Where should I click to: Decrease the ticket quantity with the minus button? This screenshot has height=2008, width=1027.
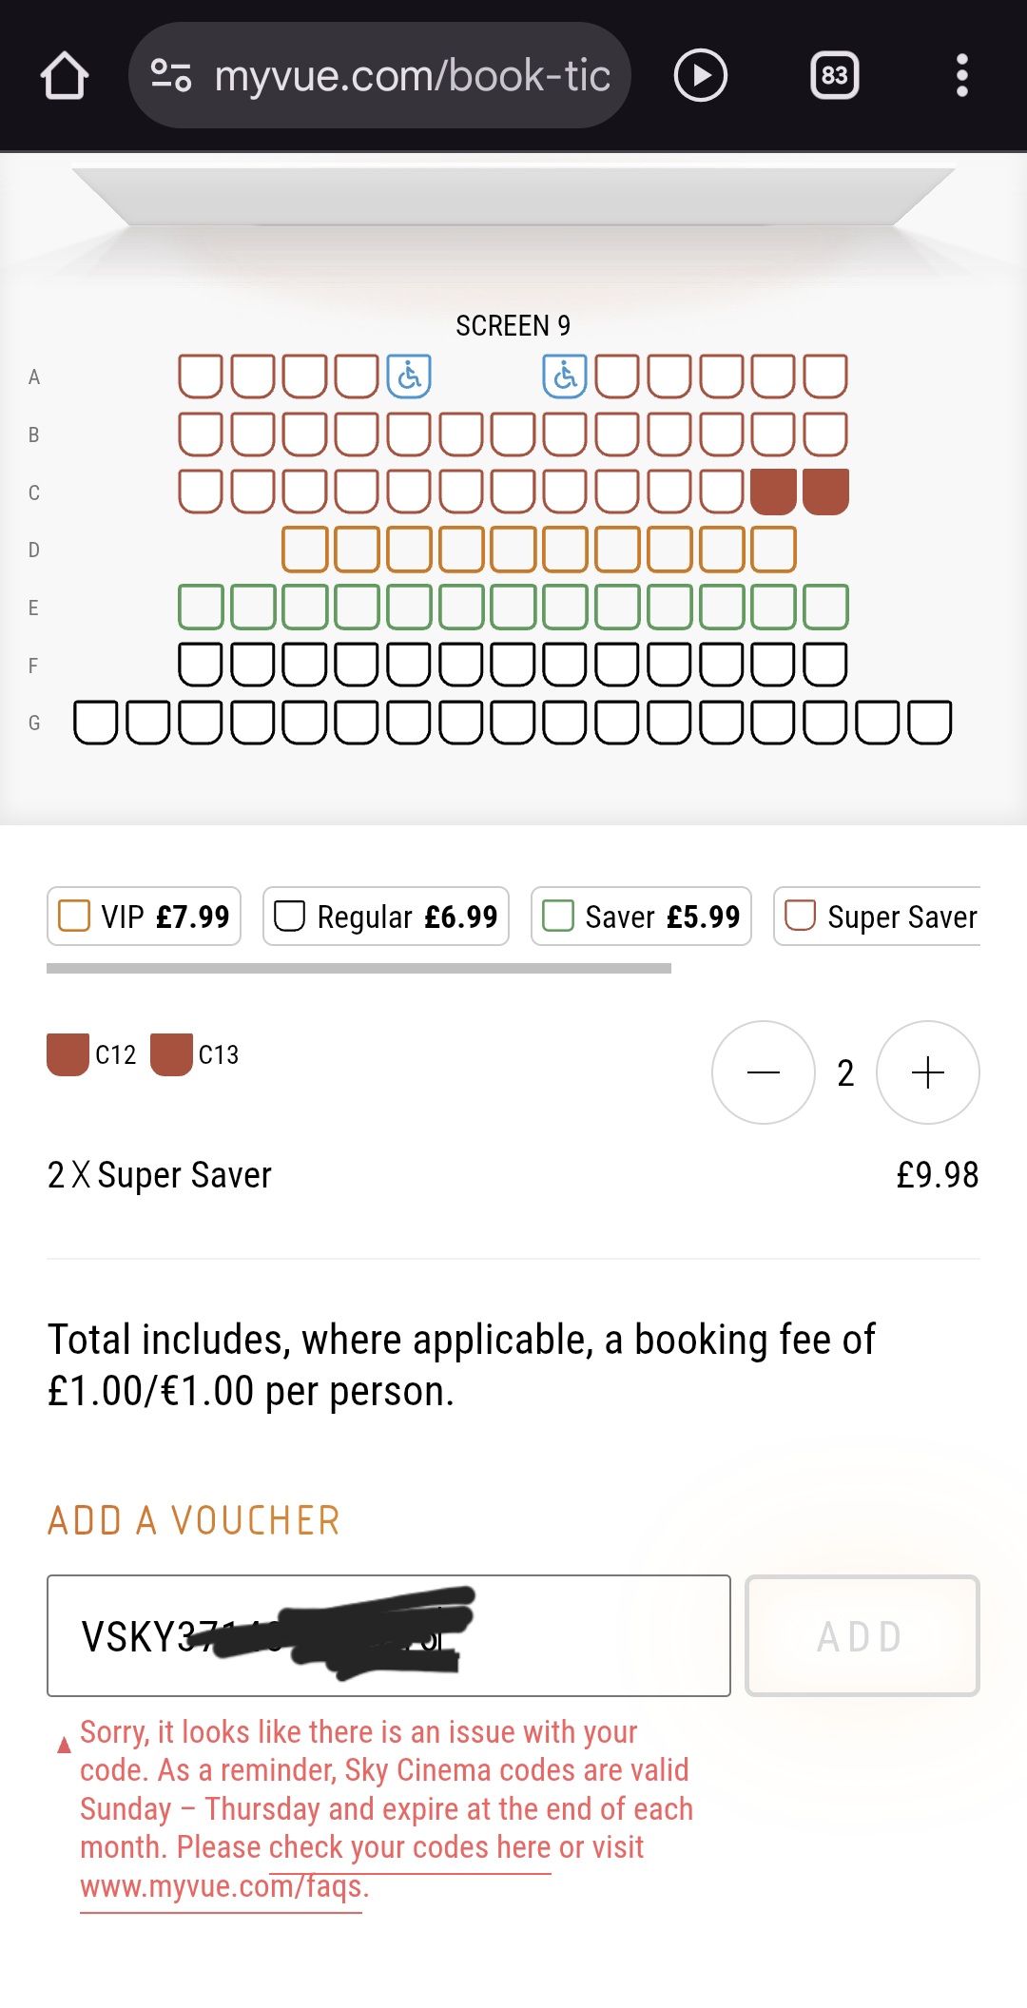pyautogui.click(x=764, y=1072)
